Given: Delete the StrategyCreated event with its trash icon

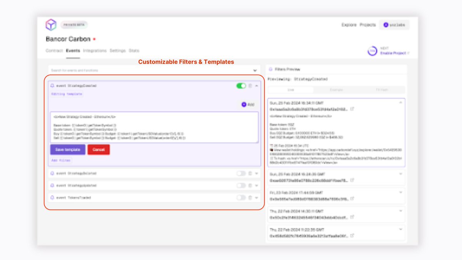Looking at the screenshot, I should click(x=250, y=86).
